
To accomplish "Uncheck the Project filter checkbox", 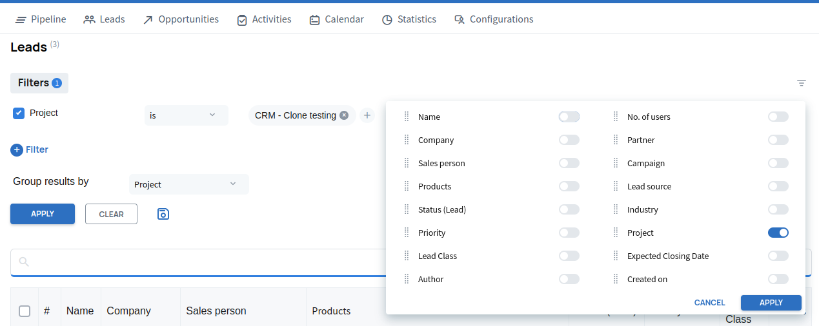I will point(19,113).
